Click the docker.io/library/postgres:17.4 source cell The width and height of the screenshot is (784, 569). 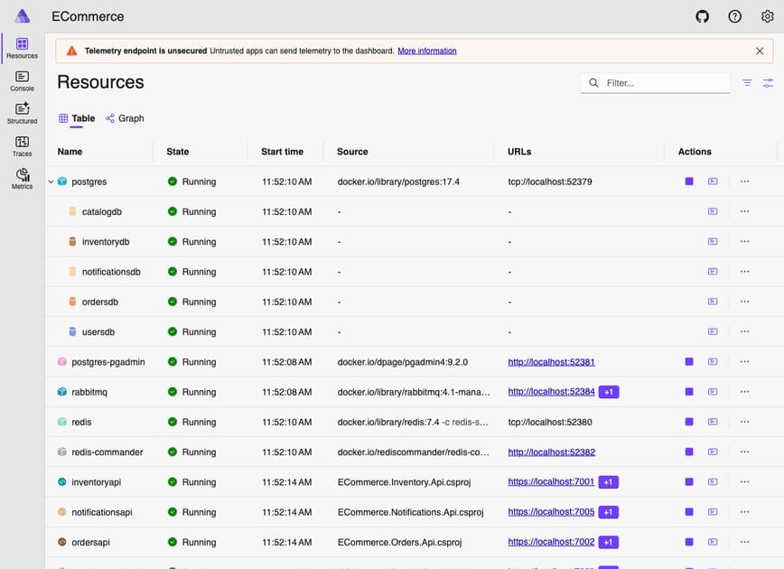pos(398,182)
